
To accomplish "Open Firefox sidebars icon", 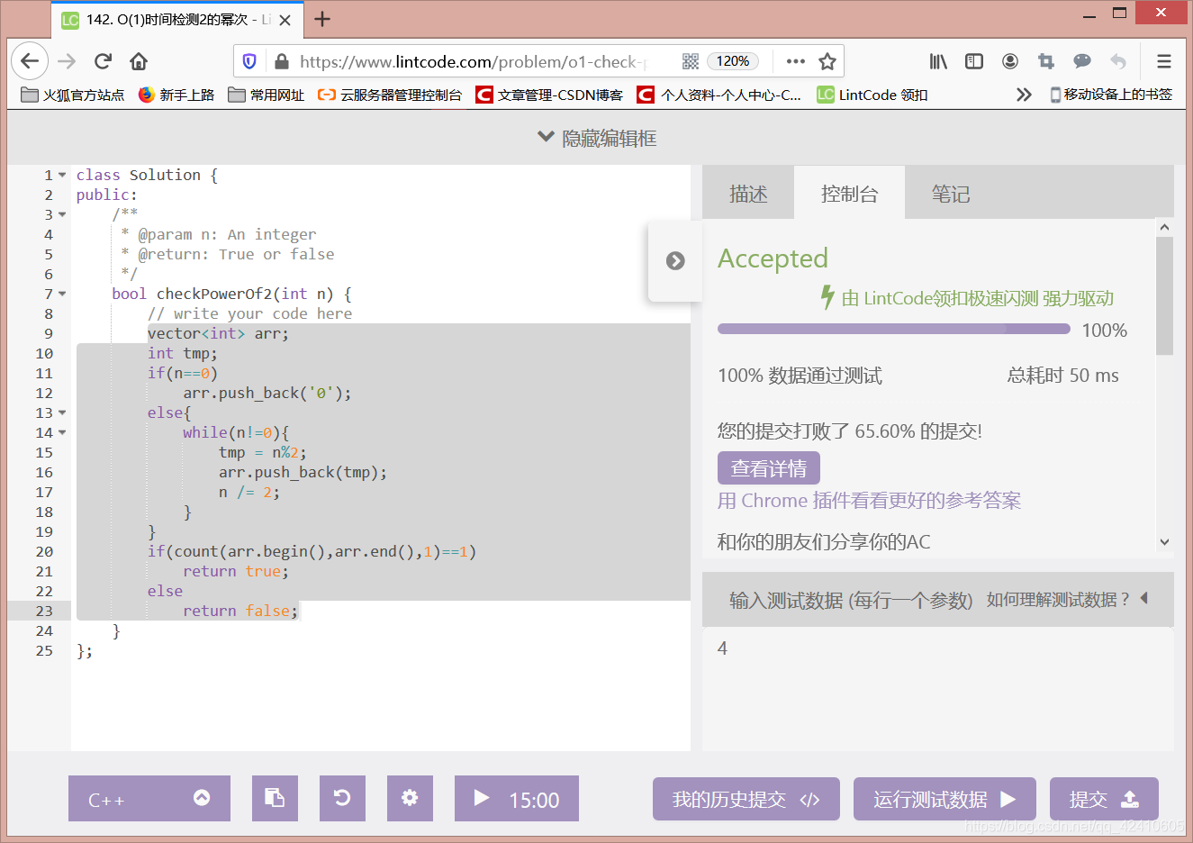I will 973,61.
